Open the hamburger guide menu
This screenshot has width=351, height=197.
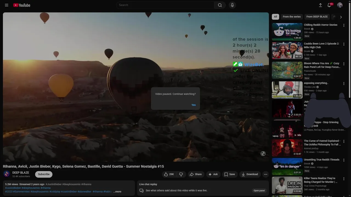7,5
